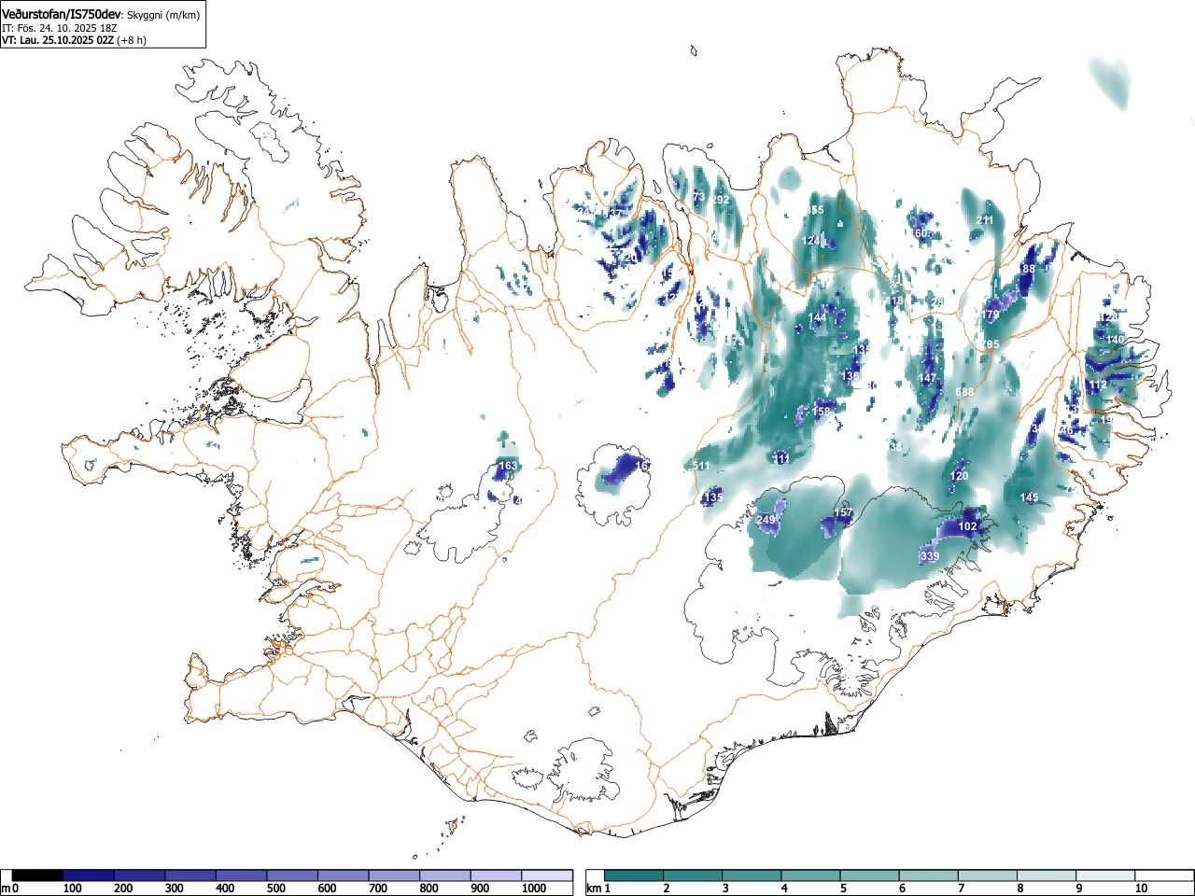Screen dimensions: 1195x896
Task: Click the 124 visibility value in north
Action: pyautogui.click(x=811, y=241)
